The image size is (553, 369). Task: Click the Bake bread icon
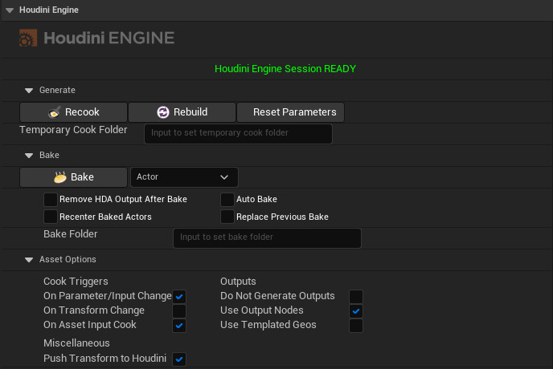coord(59,177)
